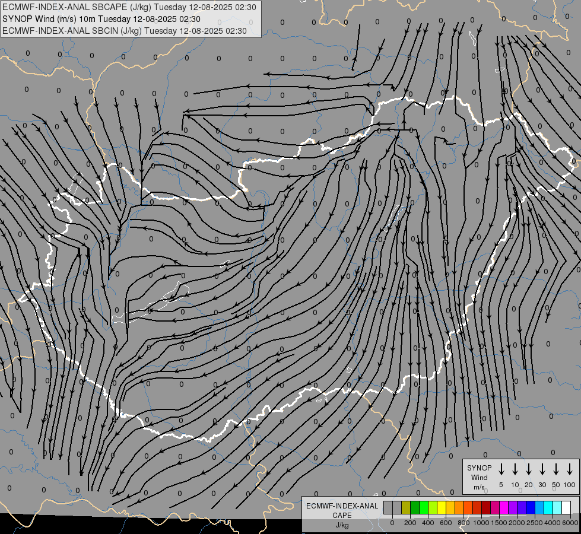Click the SYNOP Wind 10m title line
The width and height of the screenshot is (581, 534).
pos(101,19)
